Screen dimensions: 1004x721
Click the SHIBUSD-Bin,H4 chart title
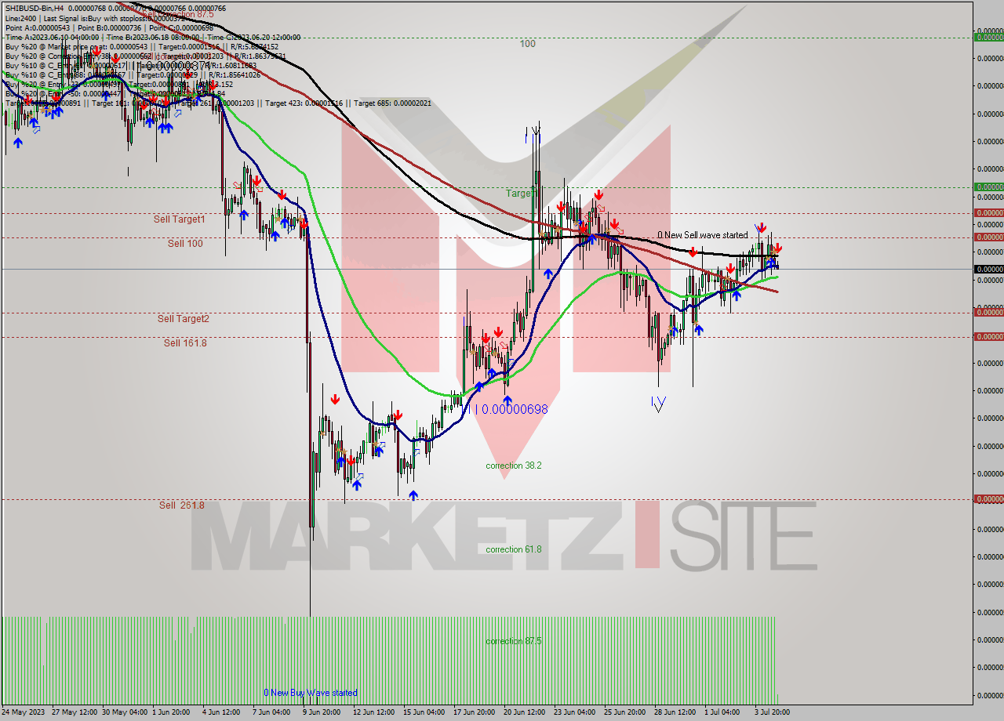[33, 8]
